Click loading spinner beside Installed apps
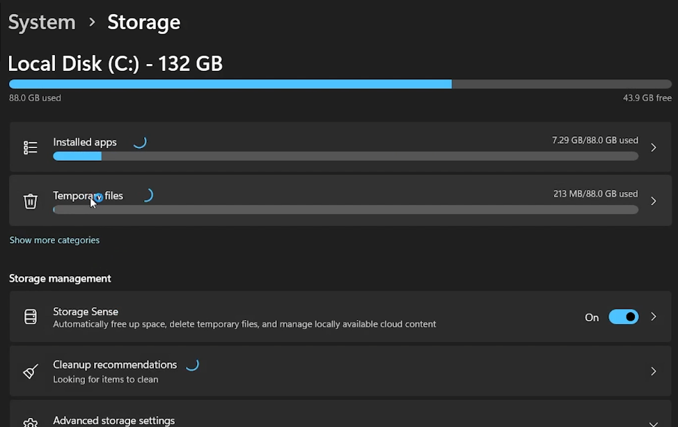Image resolution: width=678 pixels, height=427 pixels. coord(139,142)
